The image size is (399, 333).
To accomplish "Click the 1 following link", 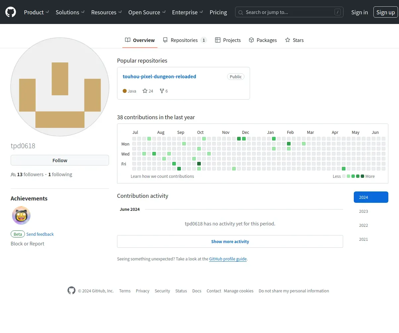I will pyautogui.click(x=60, y=174).
